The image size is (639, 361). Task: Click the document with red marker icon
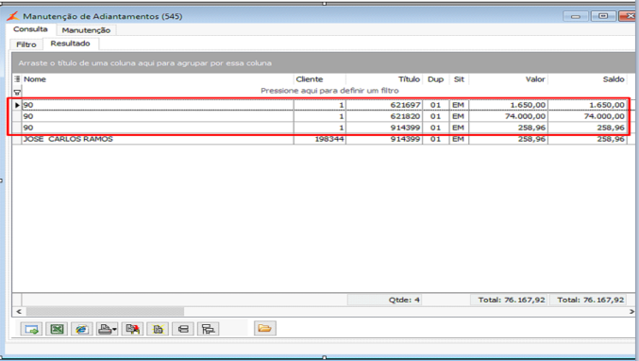pyautogui.click(x=132, y=329)
